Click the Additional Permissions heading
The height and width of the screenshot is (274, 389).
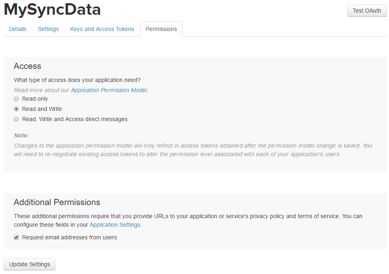click(57, 202)
